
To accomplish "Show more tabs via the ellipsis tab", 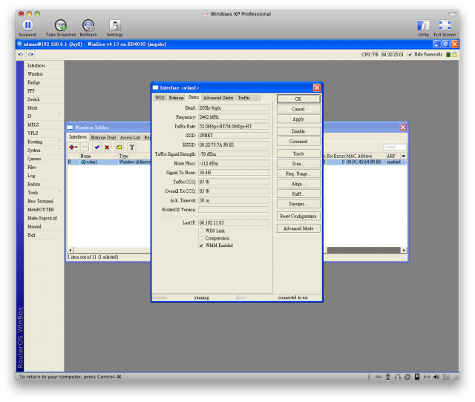I will pos(257,98).
